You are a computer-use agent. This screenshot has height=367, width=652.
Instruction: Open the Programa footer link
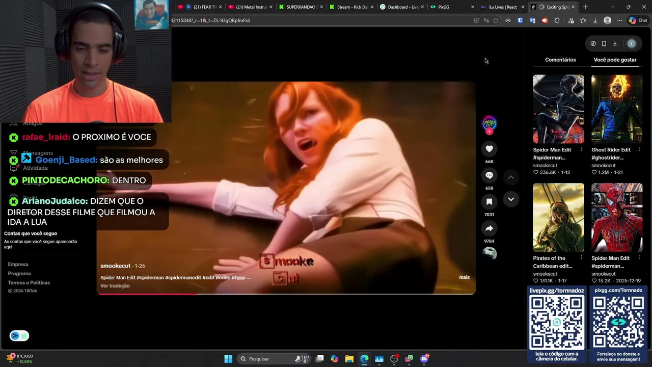point(19,274)
